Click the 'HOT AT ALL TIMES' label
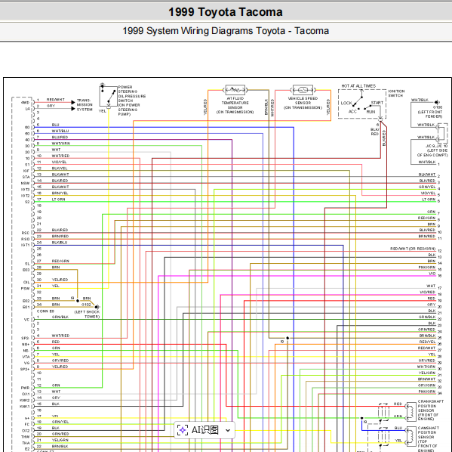Image resolution: width=452 pixels, height=452 pixels. [x=358, y=85]
